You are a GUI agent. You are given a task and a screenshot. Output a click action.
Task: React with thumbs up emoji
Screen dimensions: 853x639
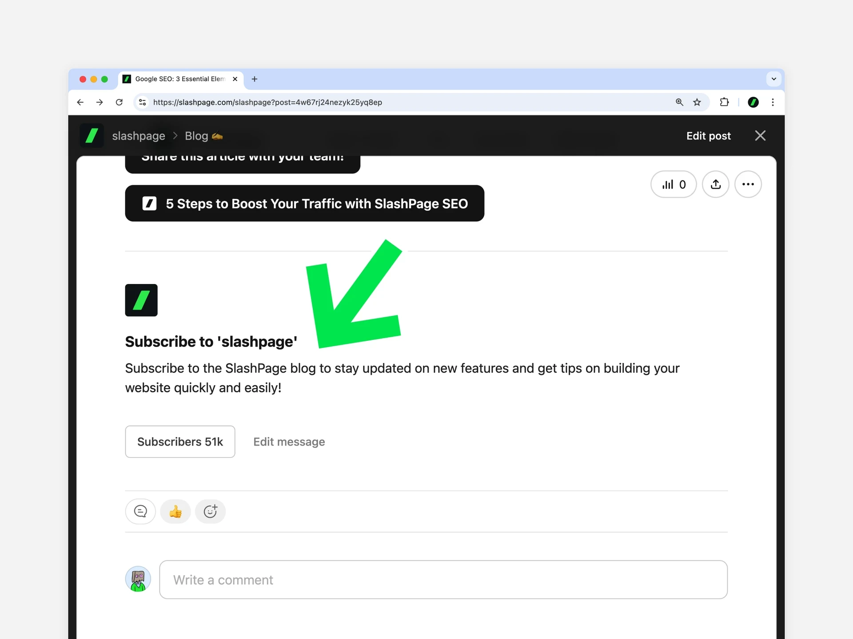click(175, 511)
